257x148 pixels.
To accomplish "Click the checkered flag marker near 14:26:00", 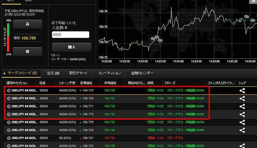I will coord(253,20).
